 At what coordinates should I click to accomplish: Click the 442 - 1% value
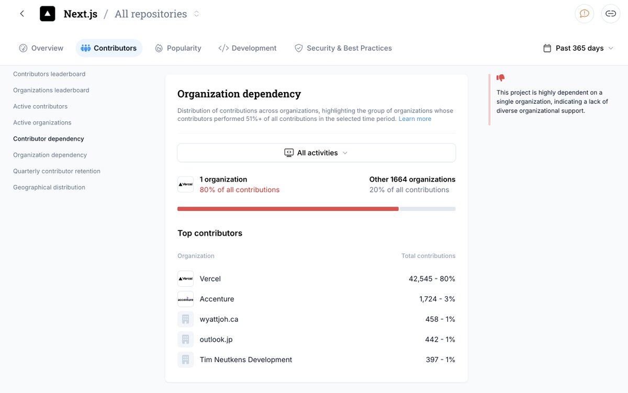440,340
